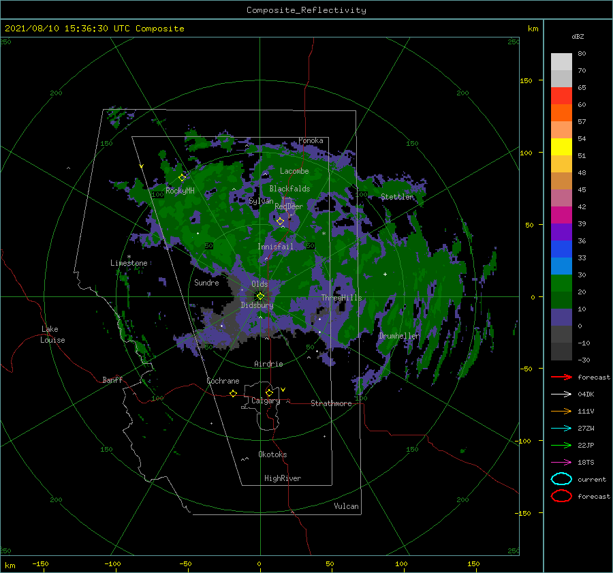Click the Cochrane city label
This screenshot has width=613, height=573.
[x=223, y=381]
